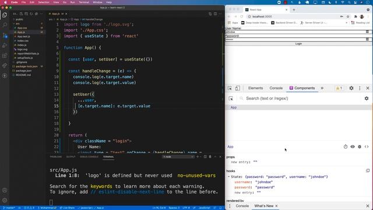Switch to the Elements tab in DevTools

click(255, 88)
